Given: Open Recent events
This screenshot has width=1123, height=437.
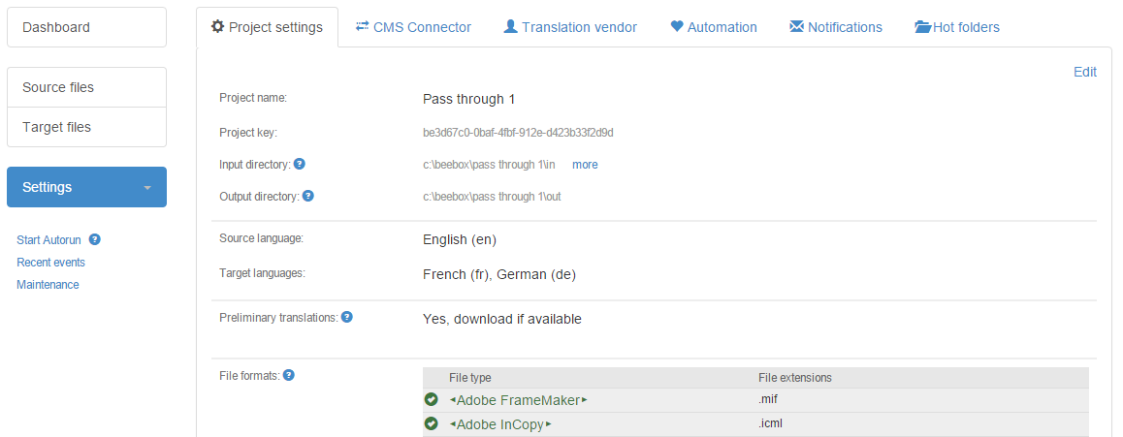Looking at the screenshot, I should [x=50, y=263].
